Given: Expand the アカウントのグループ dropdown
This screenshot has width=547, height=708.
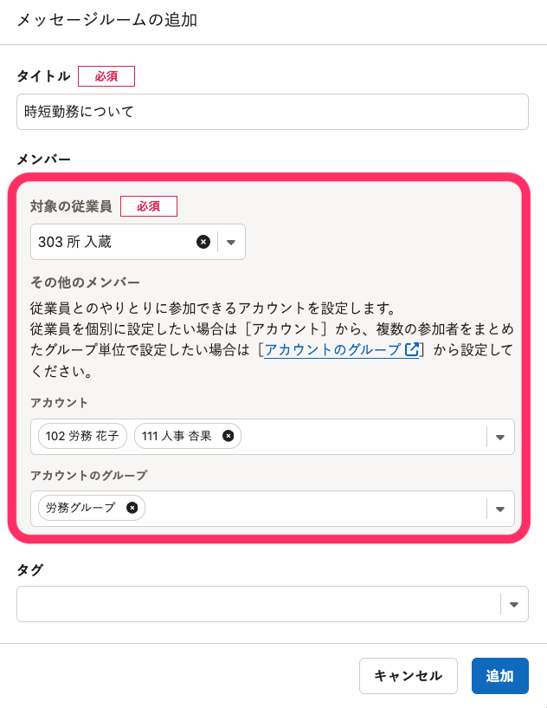Looking at the screenshot, I should (x=499, y=509).
